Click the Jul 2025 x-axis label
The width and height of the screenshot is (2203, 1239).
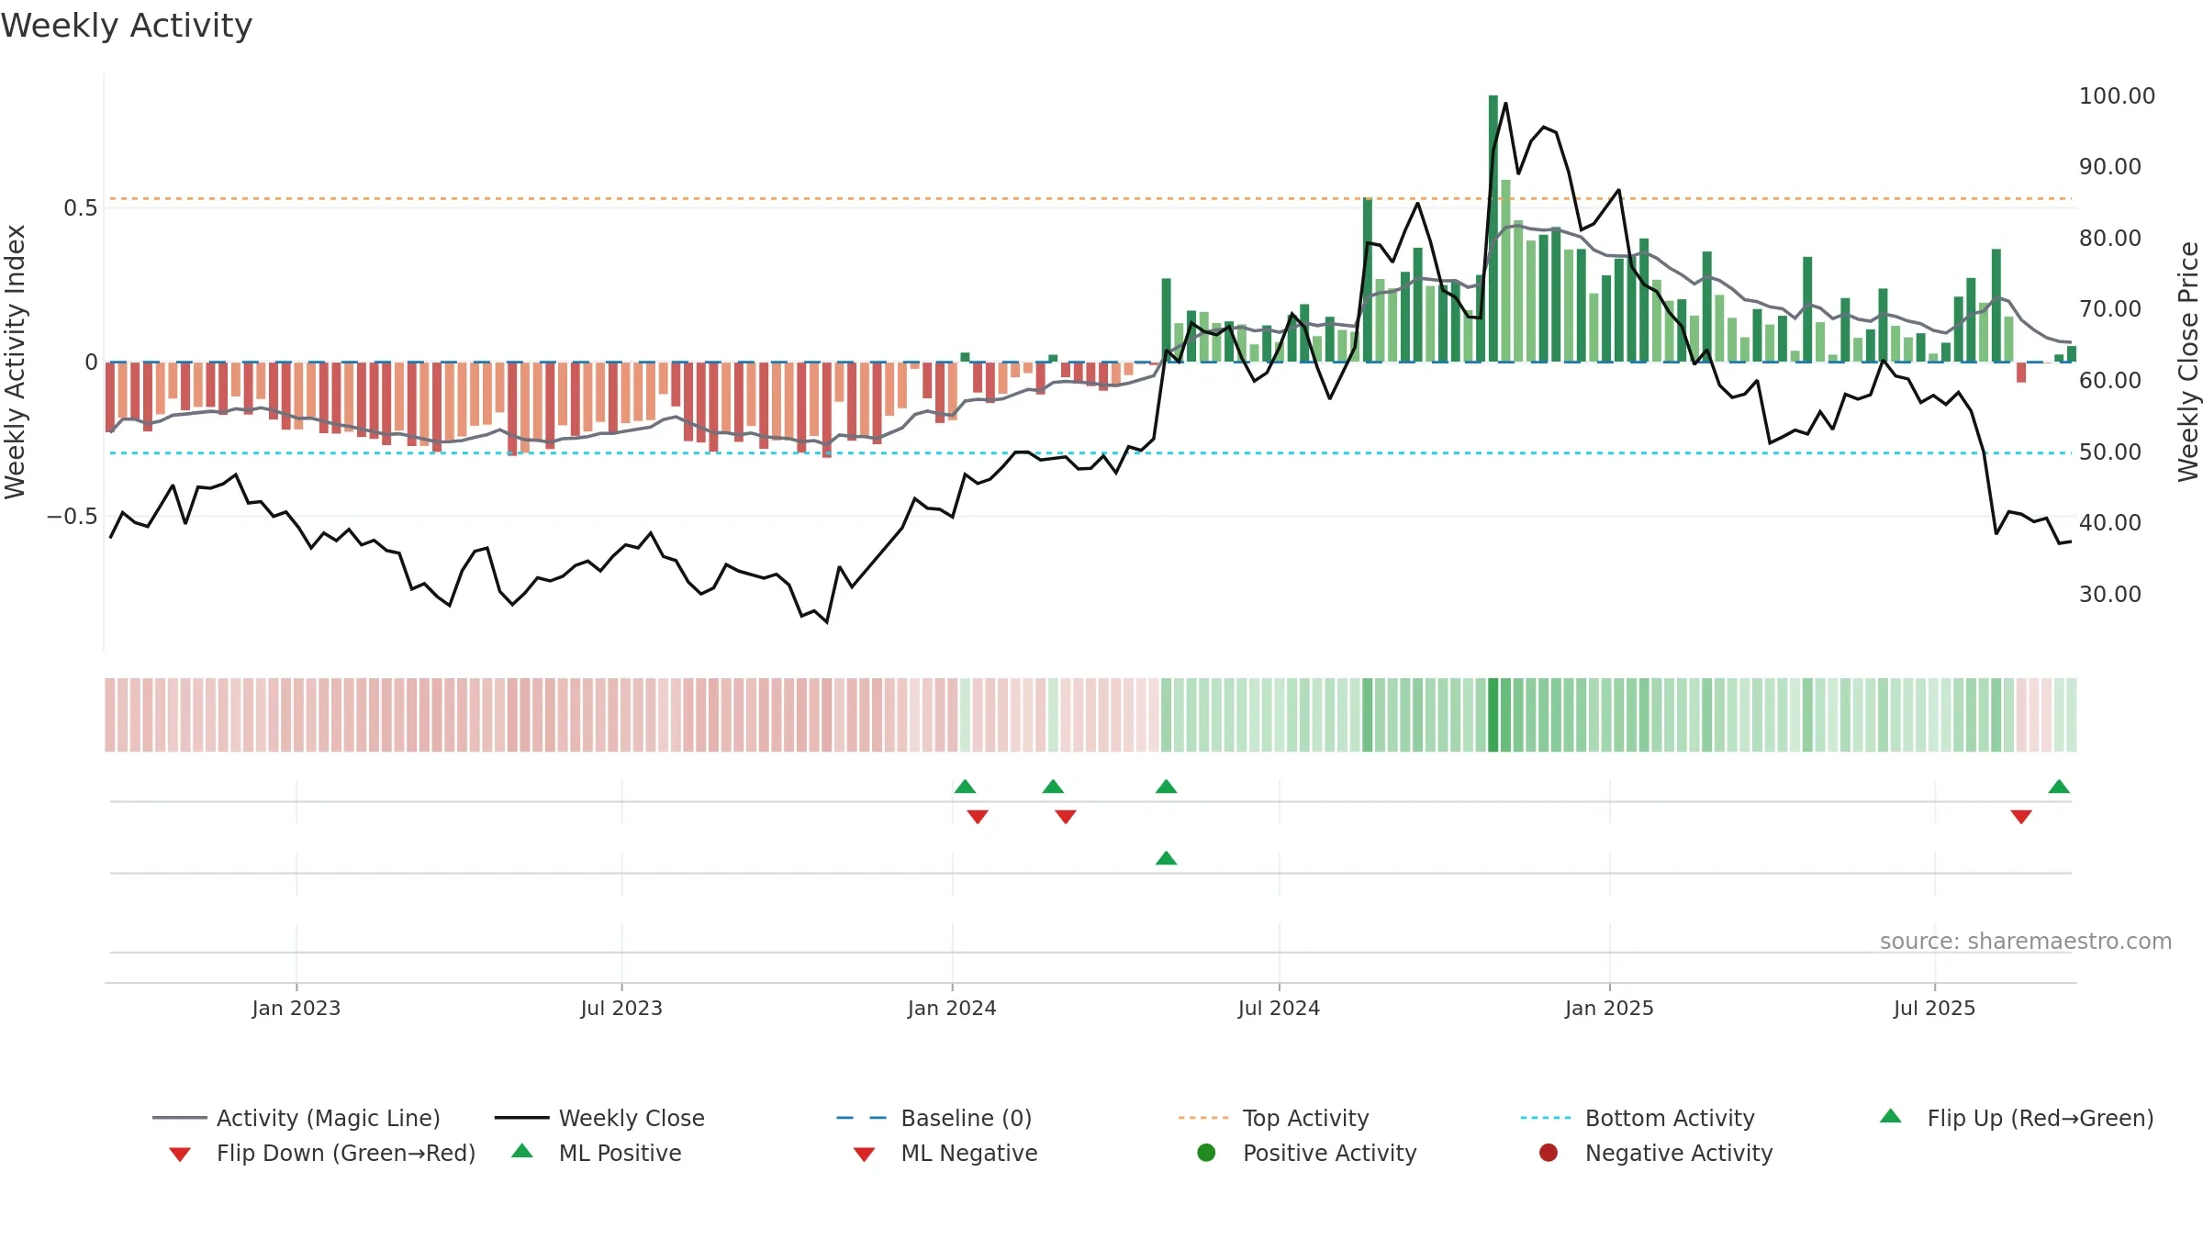1934,1008
